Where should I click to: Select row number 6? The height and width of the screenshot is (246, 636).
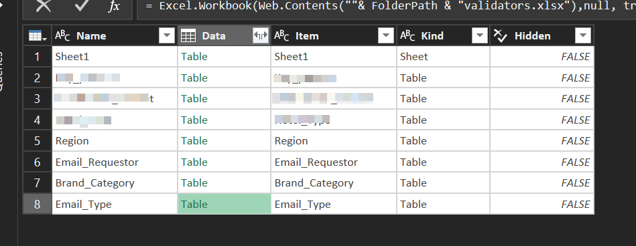point(38,162)
